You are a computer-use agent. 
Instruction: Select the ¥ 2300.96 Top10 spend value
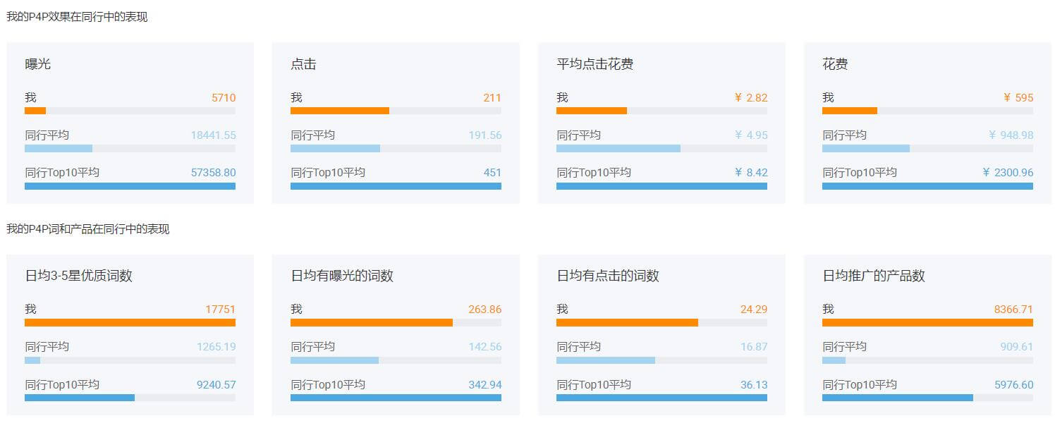[1007, 173]
